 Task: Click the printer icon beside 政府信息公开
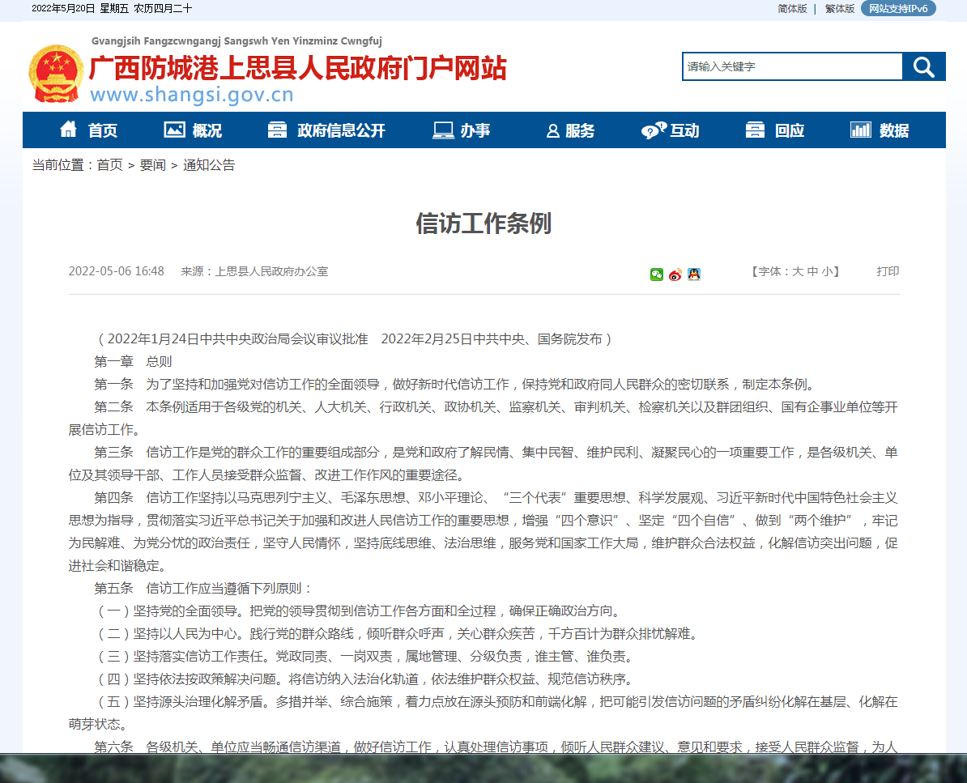click(x=278, y=130)
